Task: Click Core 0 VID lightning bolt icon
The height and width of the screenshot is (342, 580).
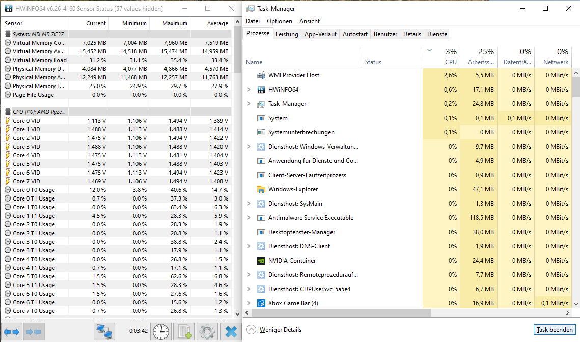Action: (8, 121)
